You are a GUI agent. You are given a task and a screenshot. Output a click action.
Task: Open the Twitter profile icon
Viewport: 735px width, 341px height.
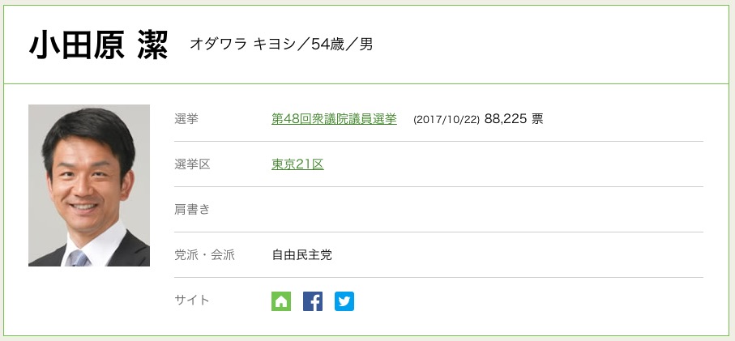pyautogui.click(x=344, y=301)
